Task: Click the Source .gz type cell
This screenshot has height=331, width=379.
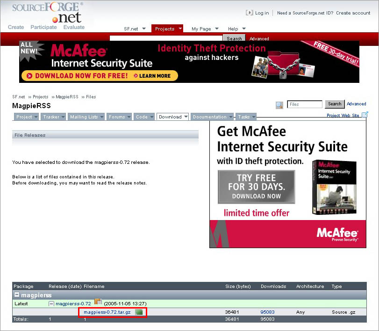Action: coord(343,312)
